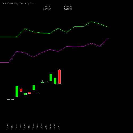The height and width of the screenshot is (133, 133).
Task: Click the close value C: 25.75
Action: coord(47,7)
